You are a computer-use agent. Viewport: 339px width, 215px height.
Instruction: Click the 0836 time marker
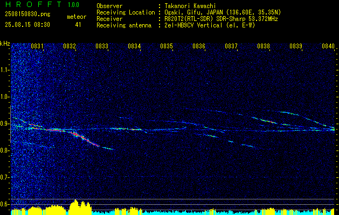point(199,46)
